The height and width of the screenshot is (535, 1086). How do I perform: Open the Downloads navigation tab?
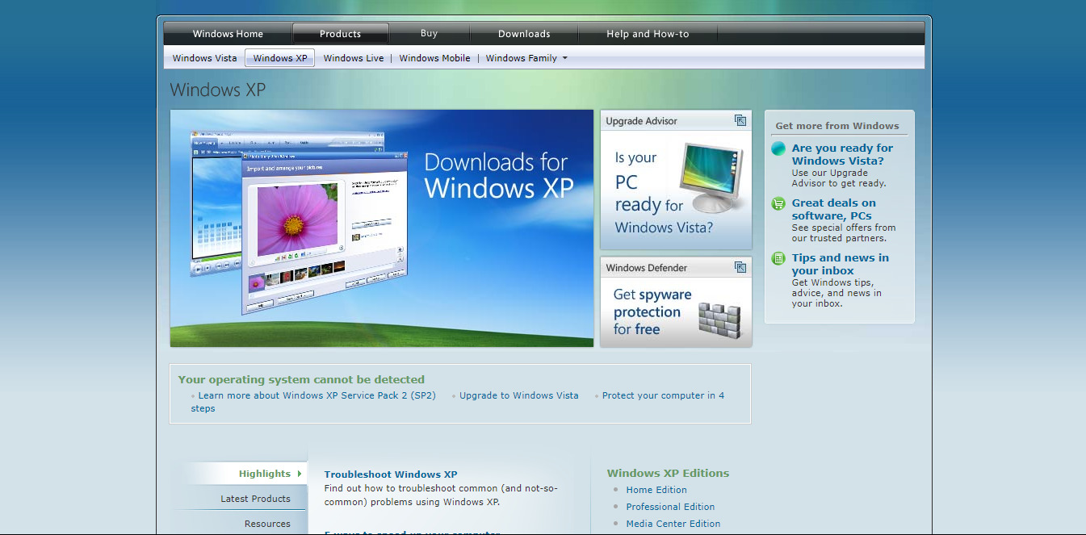[x=524, y=34]
